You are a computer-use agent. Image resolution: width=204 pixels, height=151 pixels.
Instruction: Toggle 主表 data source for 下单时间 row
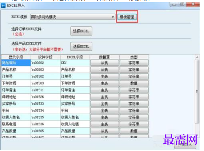click(105, 83)
